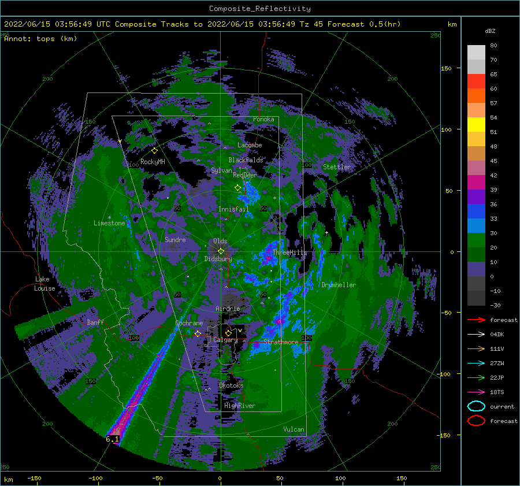Click the 04DK track label in legend

coord(497,334)
